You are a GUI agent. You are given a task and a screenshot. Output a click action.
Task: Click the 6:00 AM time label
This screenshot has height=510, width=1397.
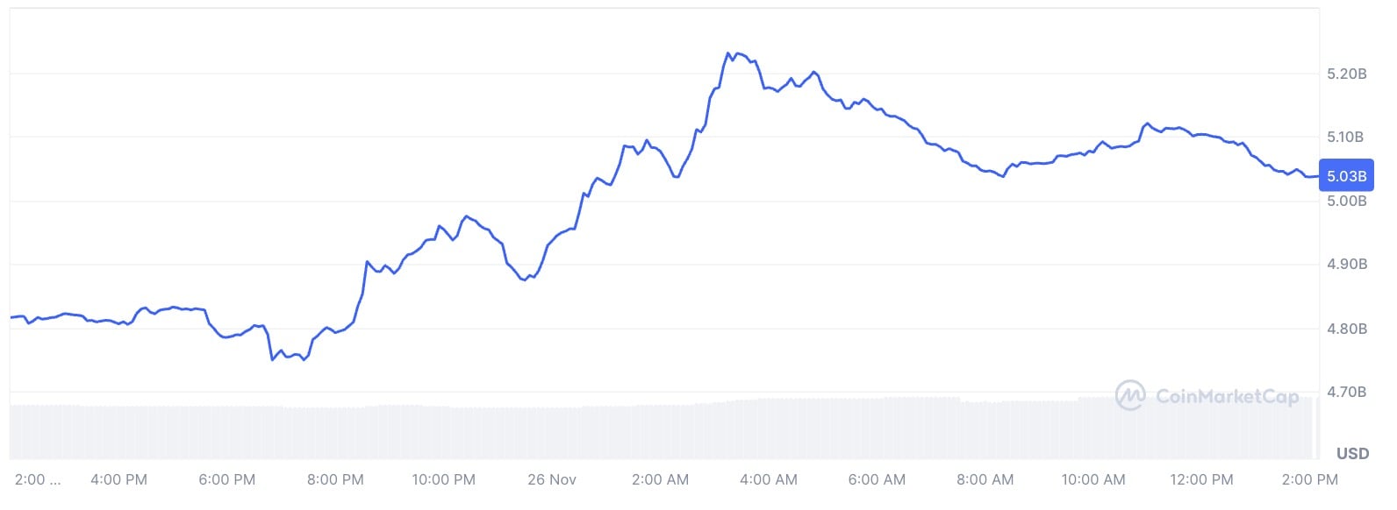(x=877, y=479)
